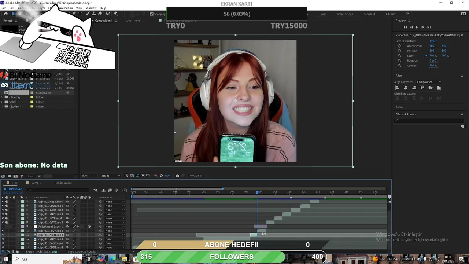
Task: Align layers to horizontal center
Action: click(x=406, y=88)
